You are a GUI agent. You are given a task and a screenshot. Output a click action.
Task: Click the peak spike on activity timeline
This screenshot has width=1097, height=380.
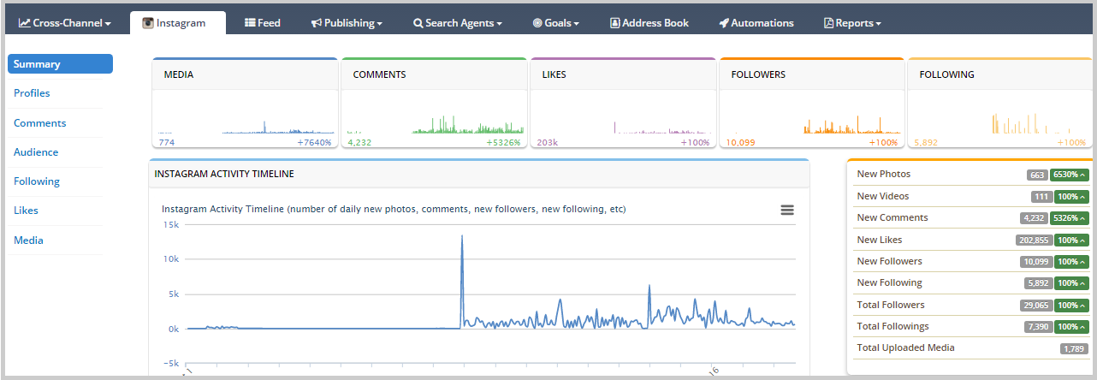[x=462, y=237]
